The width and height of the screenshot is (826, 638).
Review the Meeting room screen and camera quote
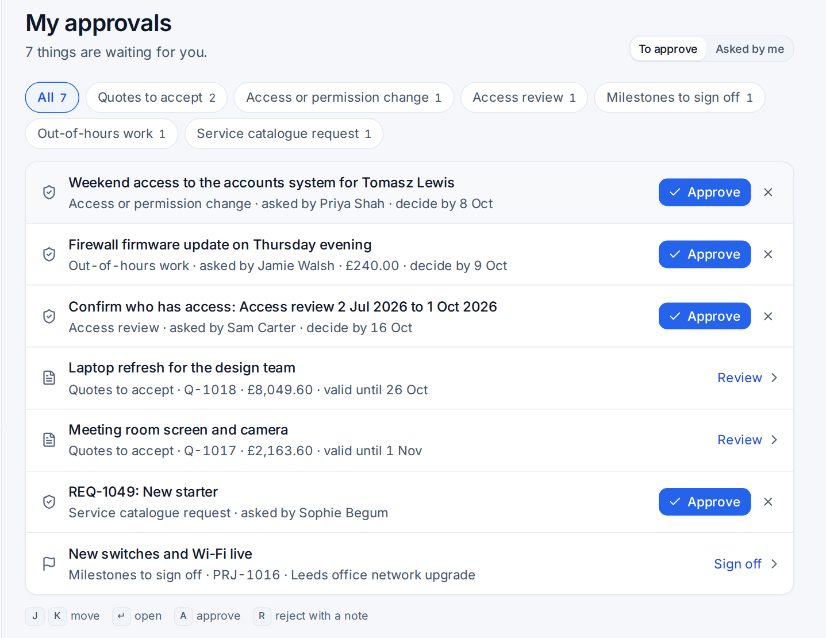pyautogui.click(x=747, y=440)
